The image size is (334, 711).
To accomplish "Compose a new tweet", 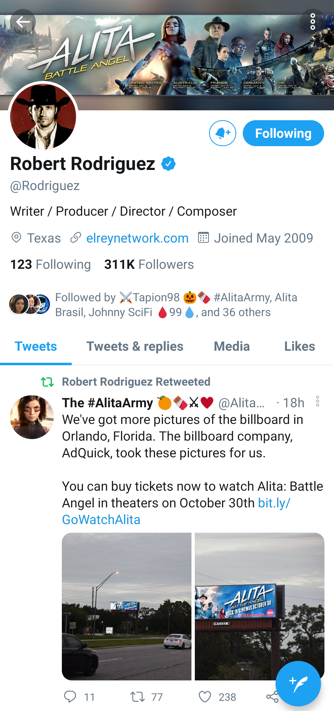I will (x=298, y=683).
